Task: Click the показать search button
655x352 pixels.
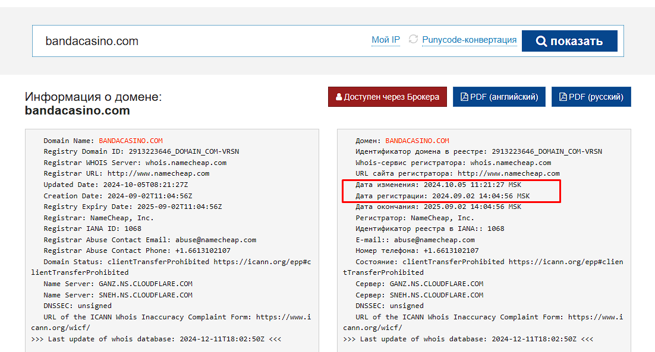Action: coord(569,41)
